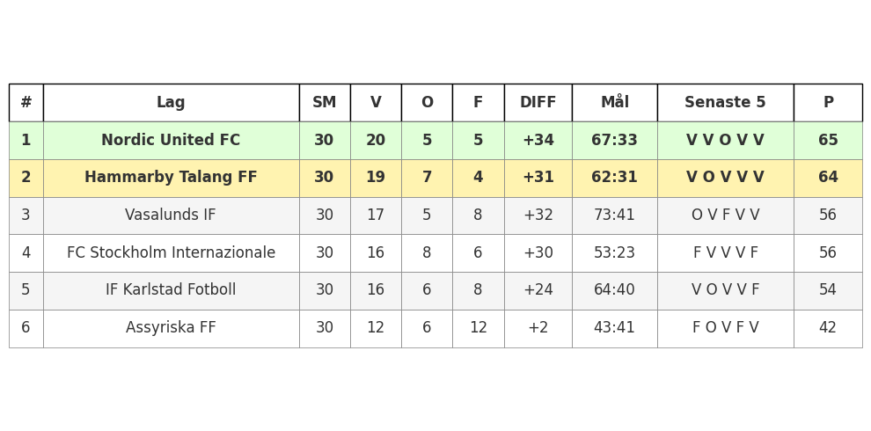
Task: Select IF Karlstad's 54 points cell
Action: click(828, 290)
